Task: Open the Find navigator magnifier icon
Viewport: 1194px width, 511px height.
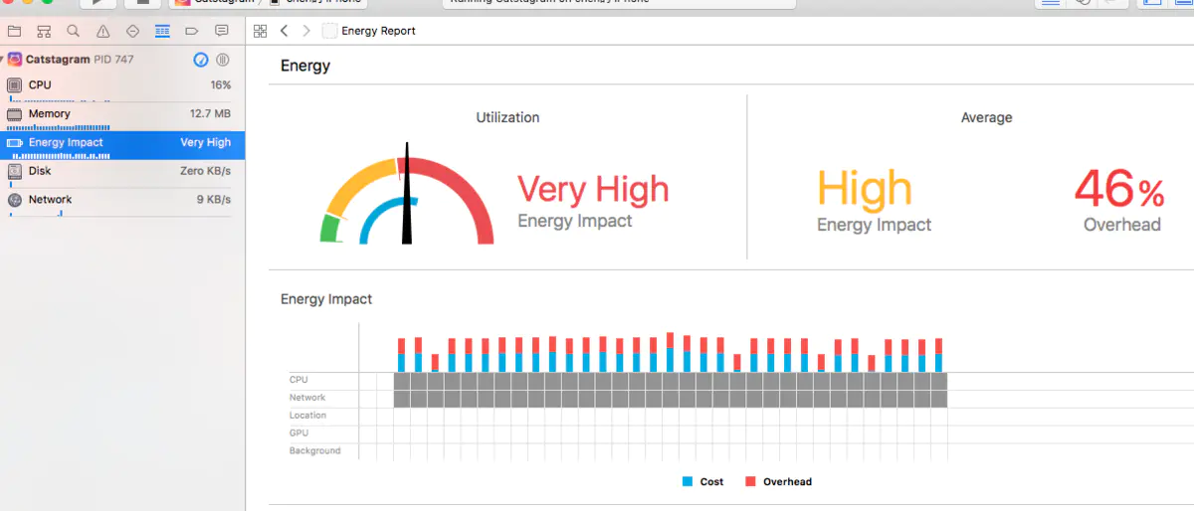Action: coord(73,31)
